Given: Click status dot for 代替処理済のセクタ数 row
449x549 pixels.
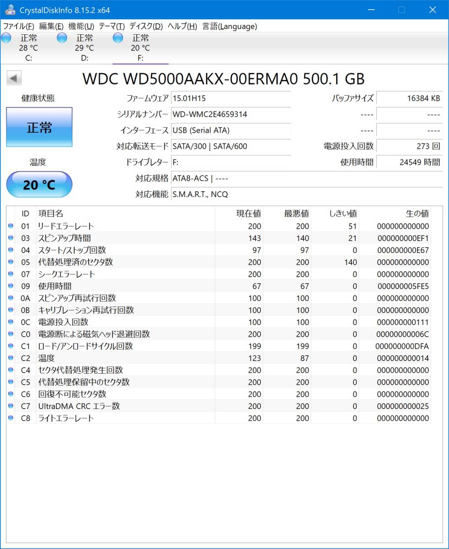Looking at the screenshot, I should [11, 262].
